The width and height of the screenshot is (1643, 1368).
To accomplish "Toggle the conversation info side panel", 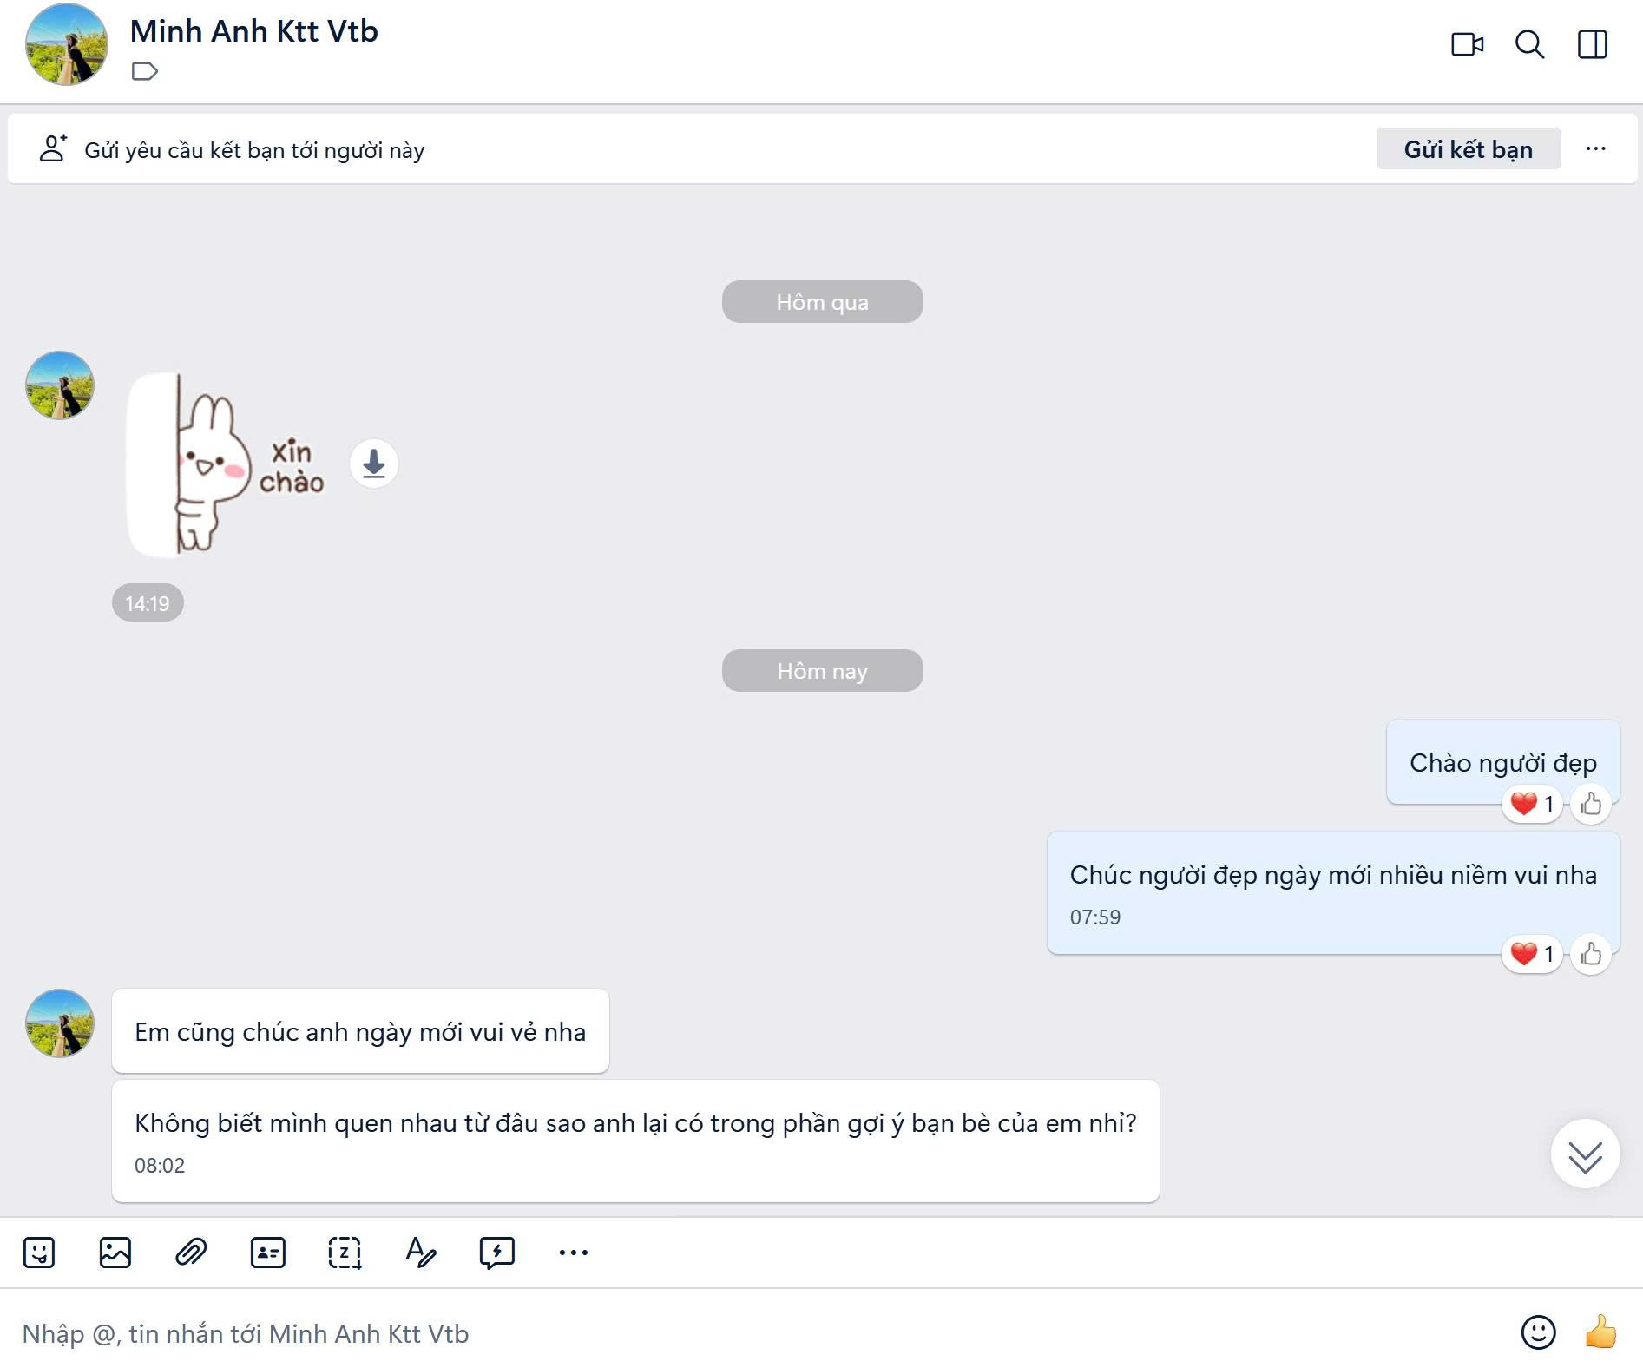I will [x=1592, y=44].
